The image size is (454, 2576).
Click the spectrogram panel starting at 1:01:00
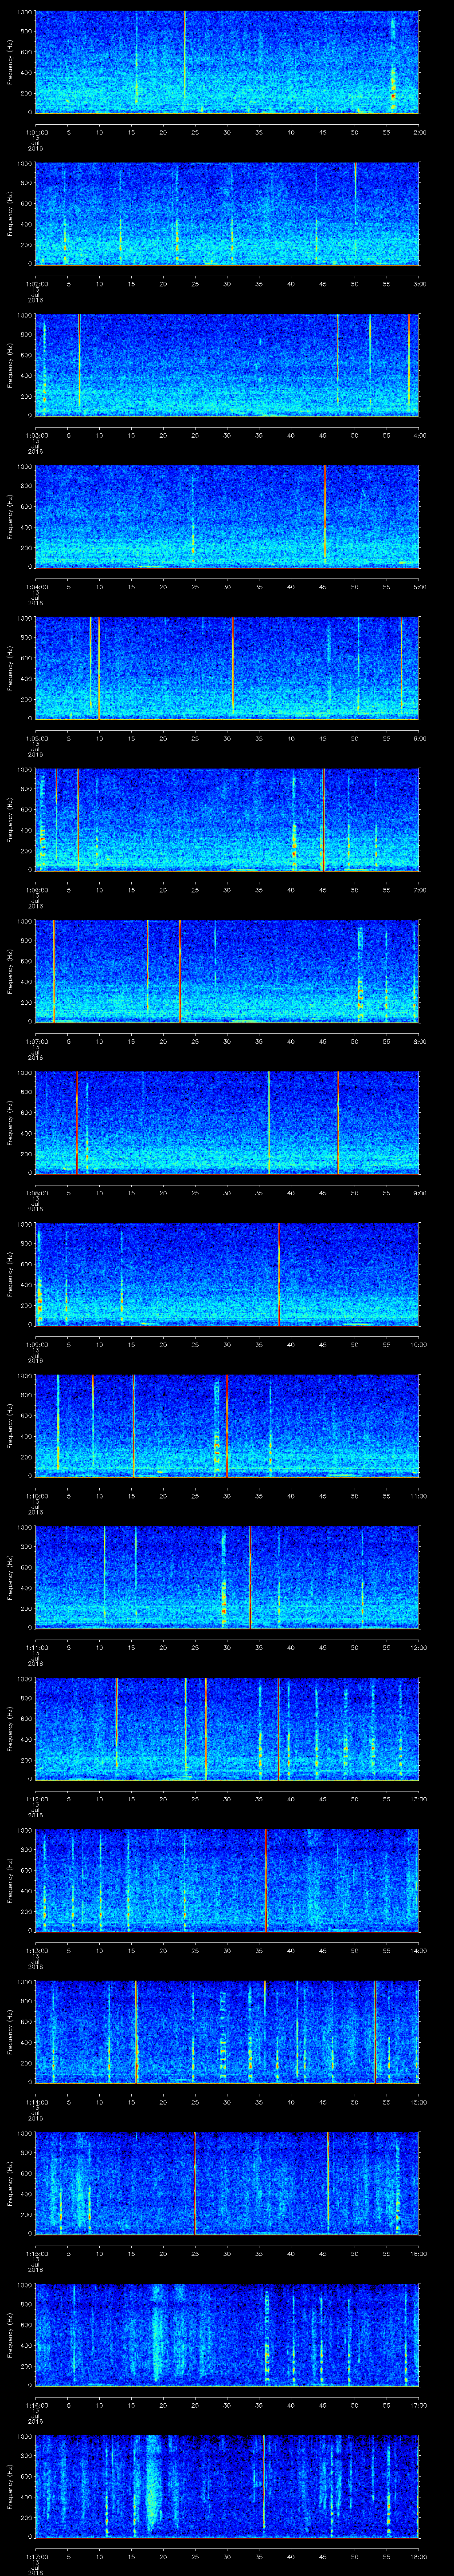227,62
